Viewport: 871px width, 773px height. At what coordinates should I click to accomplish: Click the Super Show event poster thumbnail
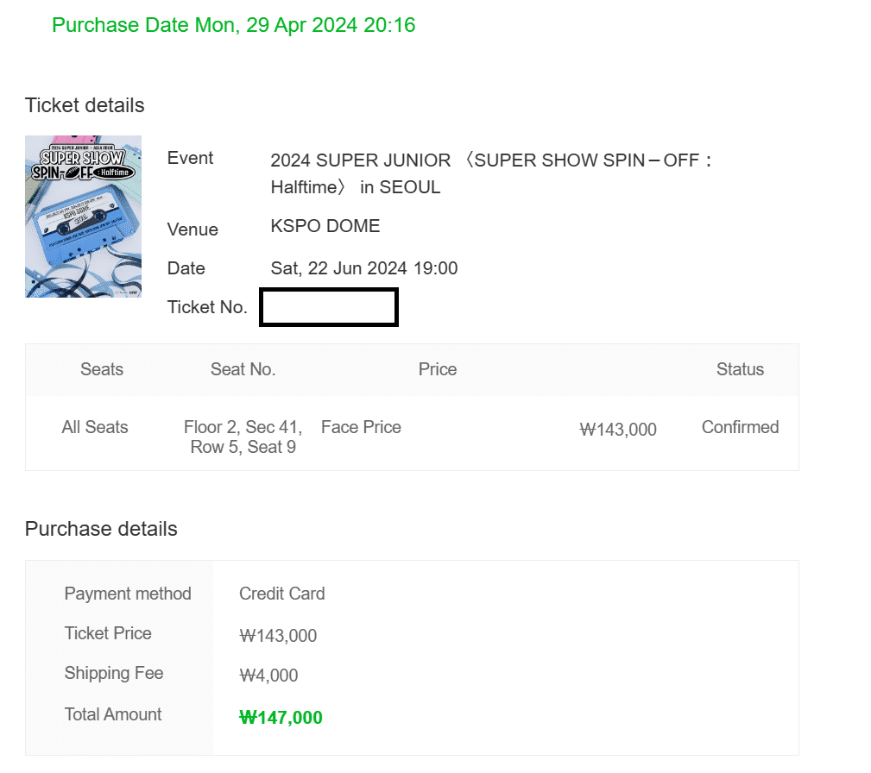[x=83, y=217]
